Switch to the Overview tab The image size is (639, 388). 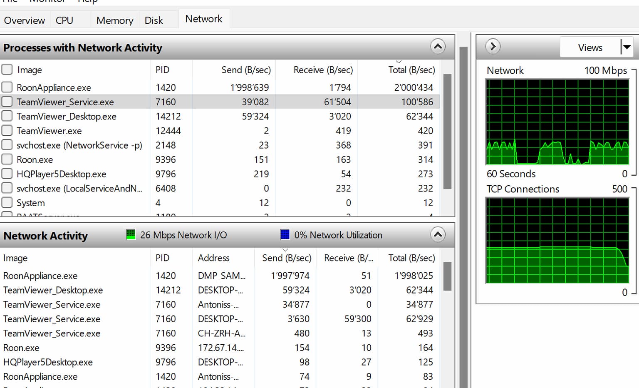point(25,20)
